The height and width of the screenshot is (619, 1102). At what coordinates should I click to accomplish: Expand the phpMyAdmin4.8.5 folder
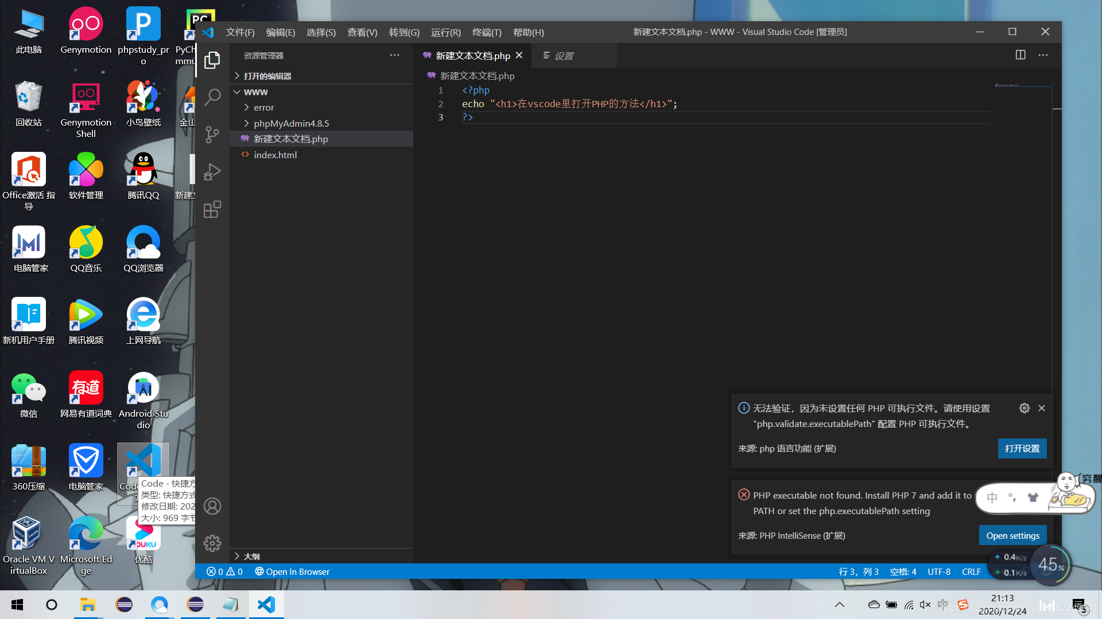(x=291, y=123)
